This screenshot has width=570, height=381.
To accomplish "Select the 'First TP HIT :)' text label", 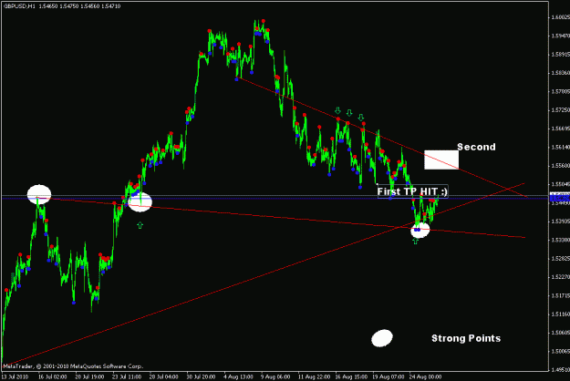I will click(412, 191).
